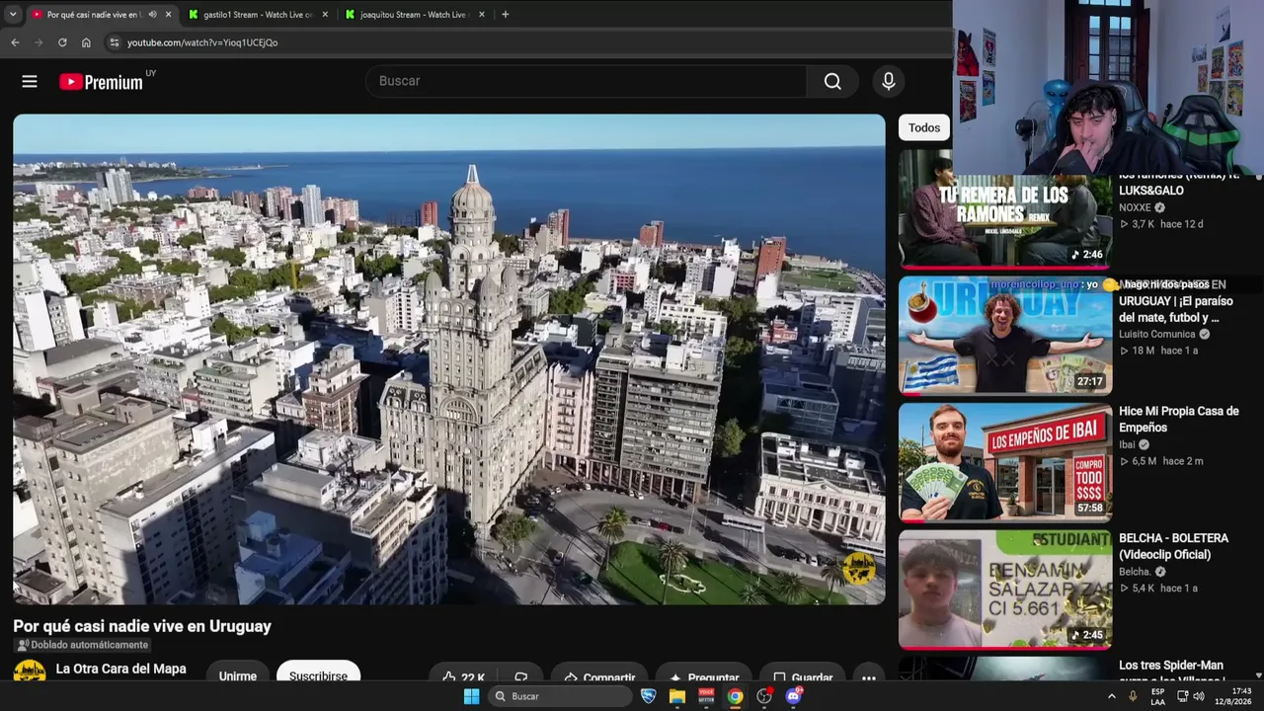Expand the tab search dropdown
This screenshot has height=711, width=1264.
pyautogui.click(x=12, y=15)
